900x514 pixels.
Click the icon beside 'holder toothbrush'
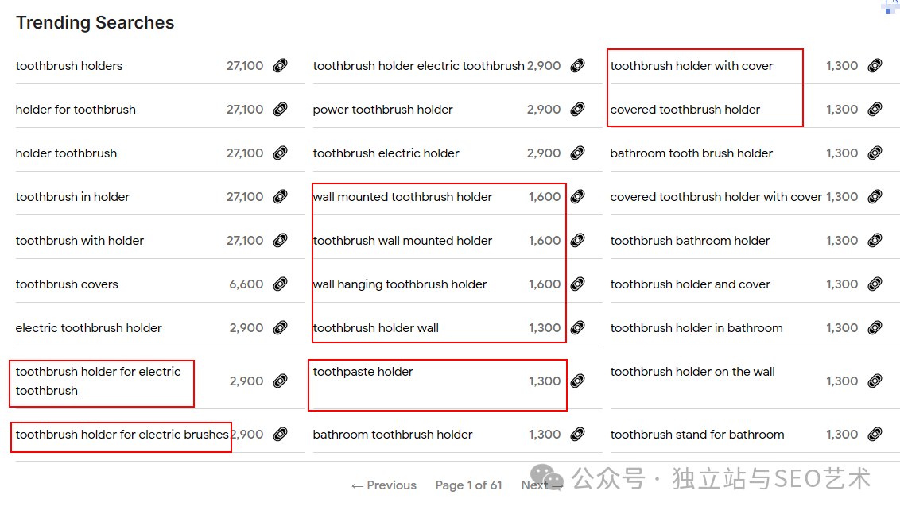point(280,153)
